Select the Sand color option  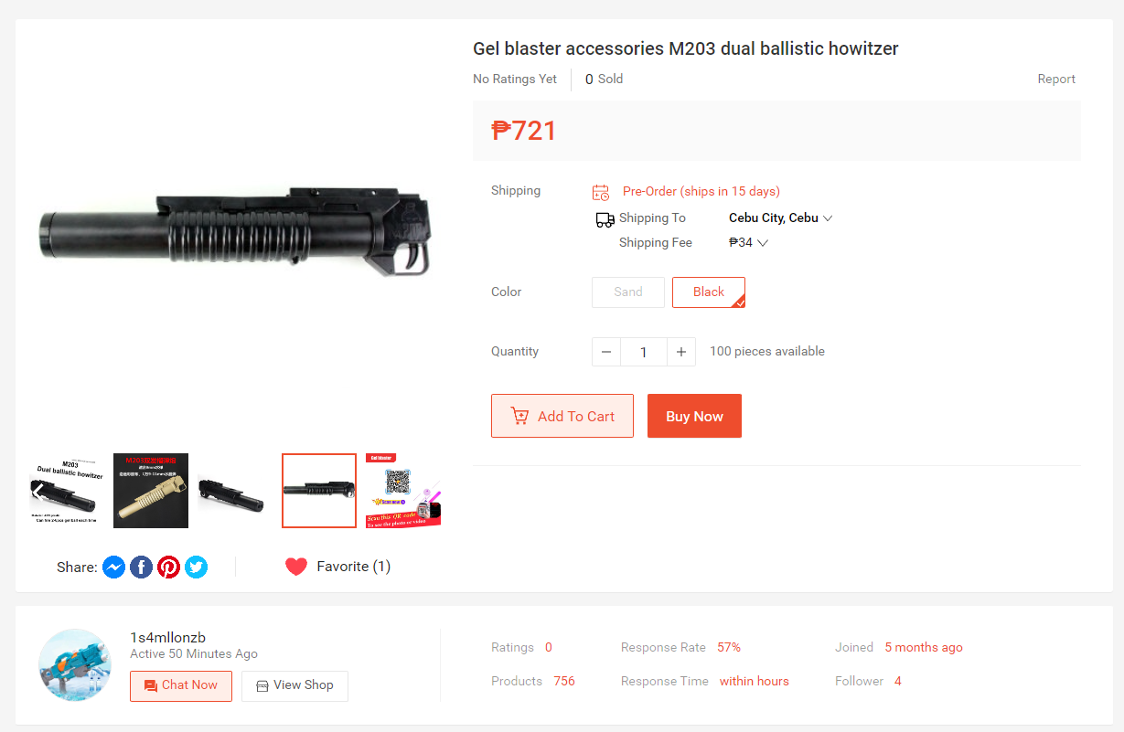tap(628, 292)
